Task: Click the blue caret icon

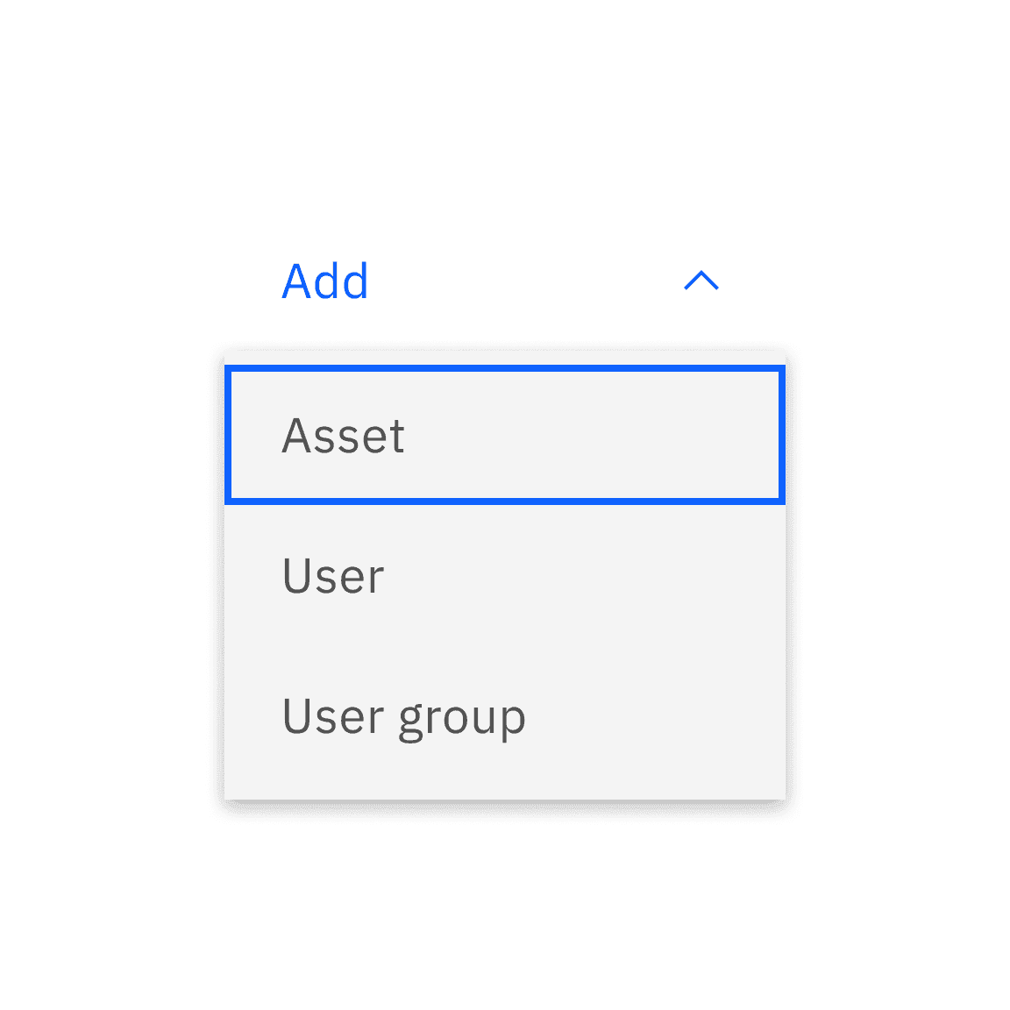Action: (x=701, y=281)
